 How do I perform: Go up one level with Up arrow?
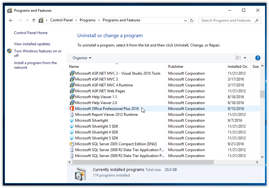click(x=34, y=20)
